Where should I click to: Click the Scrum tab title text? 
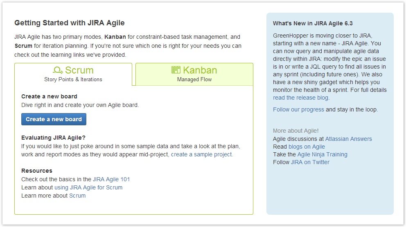79,70
